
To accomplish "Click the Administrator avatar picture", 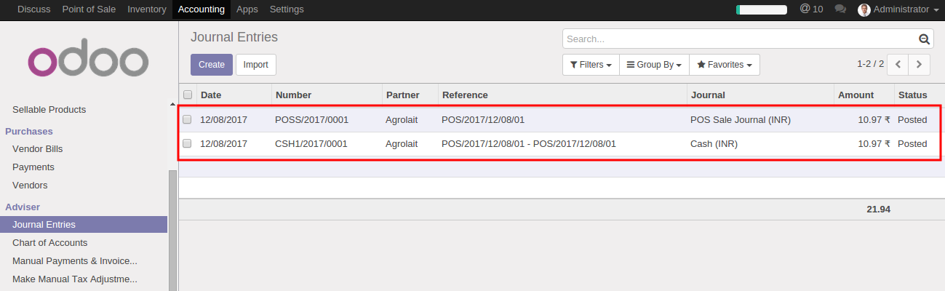I will pyautogui.click(x=864, y=9).
